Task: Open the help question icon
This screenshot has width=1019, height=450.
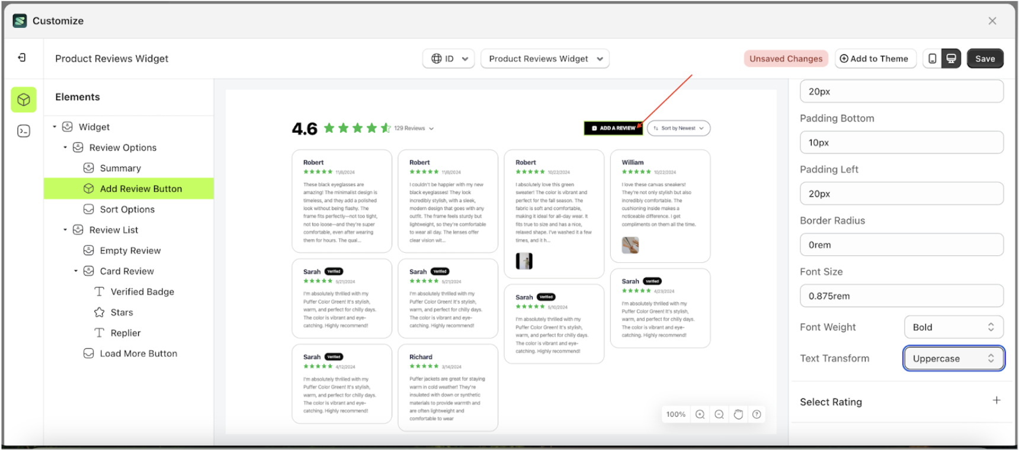Action: [x=757, y=414]
